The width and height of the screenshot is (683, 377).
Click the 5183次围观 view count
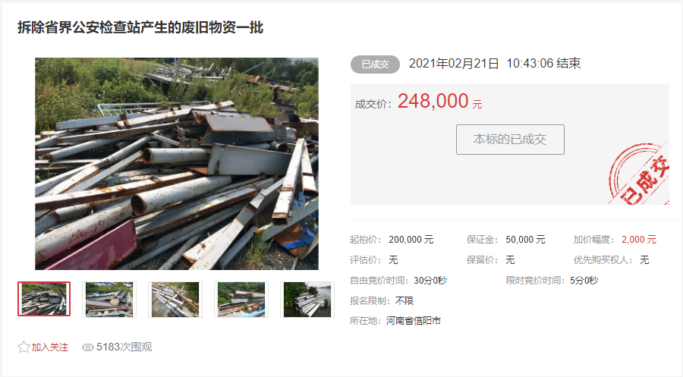click(124, 347)
